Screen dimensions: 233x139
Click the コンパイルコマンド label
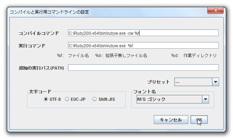[39, 33]
